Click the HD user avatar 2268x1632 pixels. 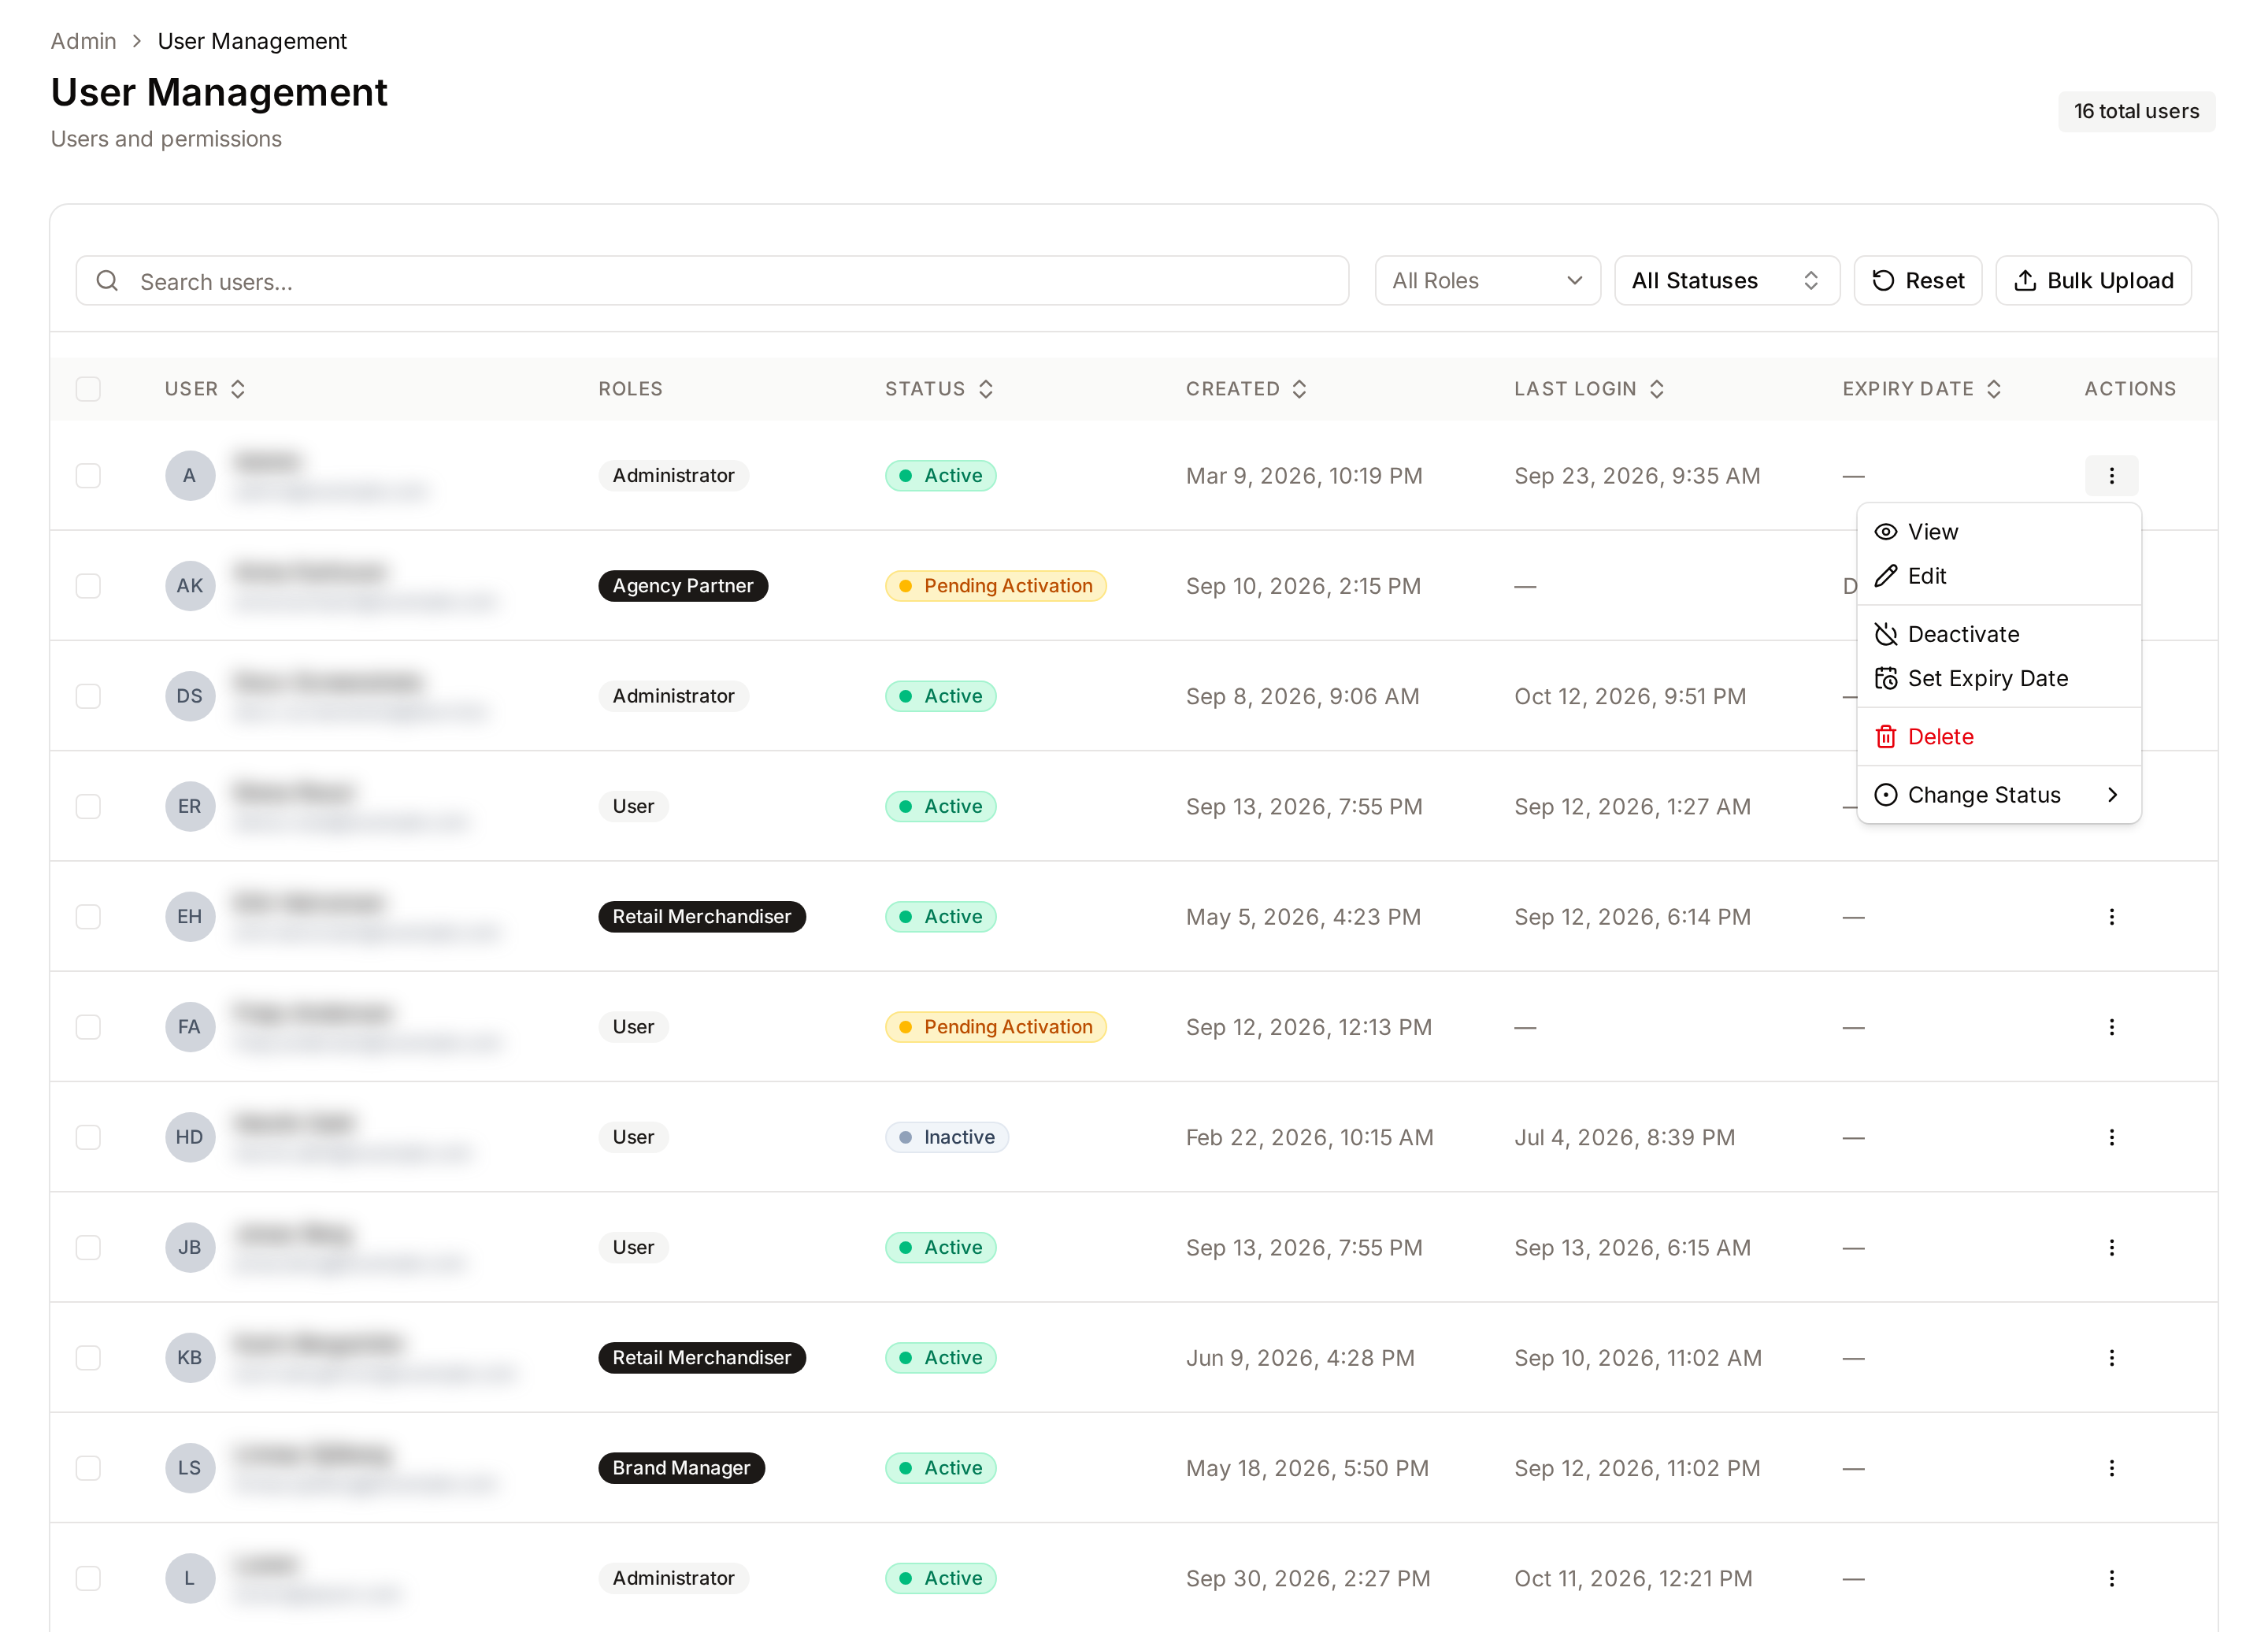click(x=190, y=1137)
